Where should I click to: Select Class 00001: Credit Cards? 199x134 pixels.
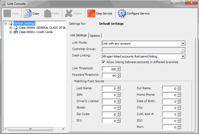coord(36,32)
